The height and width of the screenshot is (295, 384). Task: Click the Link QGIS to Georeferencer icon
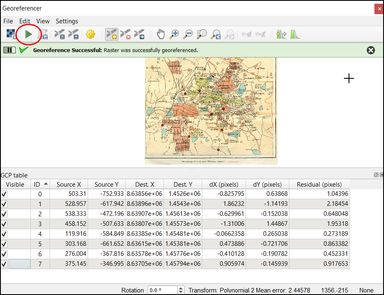[x=260, y=34]
